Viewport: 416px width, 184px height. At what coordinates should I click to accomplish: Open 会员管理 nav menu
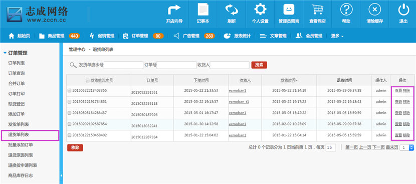314,36
